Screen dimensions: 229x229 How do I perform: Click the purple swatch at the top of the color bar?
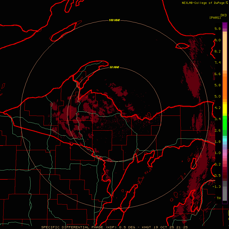[225, 25]
